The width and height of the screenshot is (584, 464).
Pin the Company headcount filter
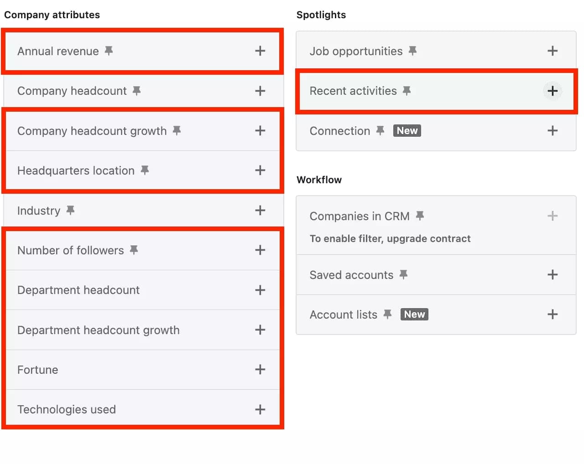coord(136,91)
